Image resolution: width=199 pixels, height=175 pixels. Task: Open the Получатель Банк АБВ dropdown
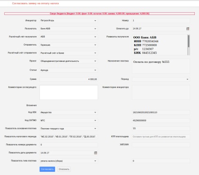95,29
